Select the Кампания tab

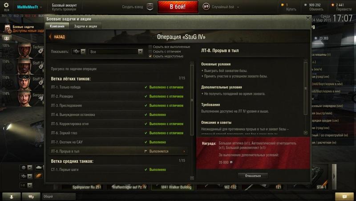pos(57,26)
